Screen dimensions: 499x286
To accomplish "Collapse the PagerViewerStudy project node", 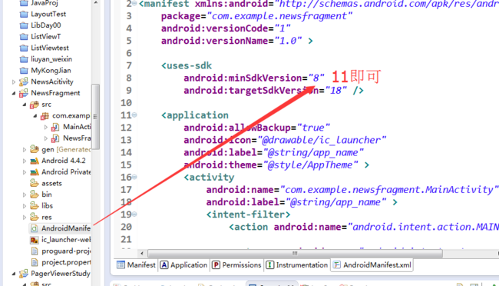I will [14, 274].
